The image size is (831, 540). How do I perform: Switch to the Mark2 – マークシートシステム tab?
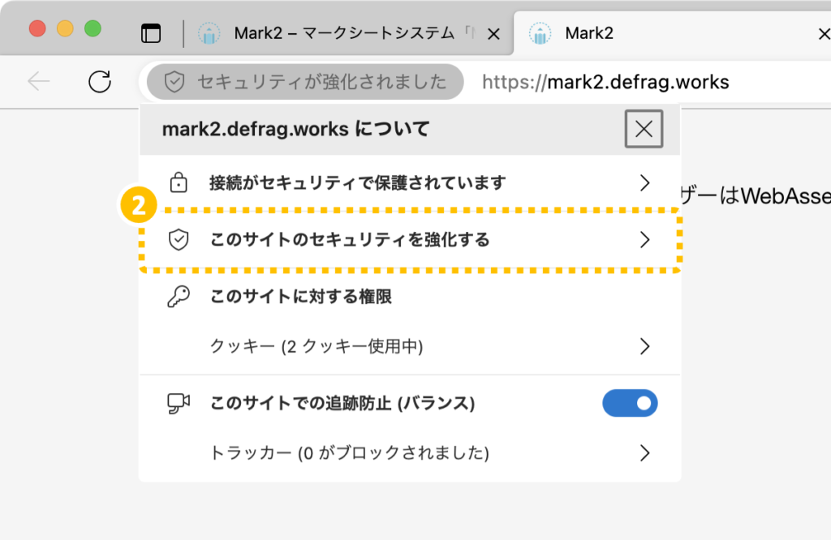pyautogui.click(x=350, y=33)
